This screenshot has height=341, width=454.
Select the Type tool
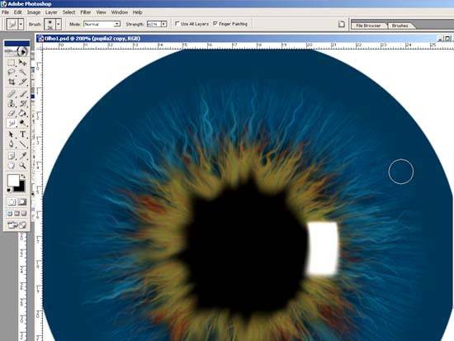tap(22, 135)
